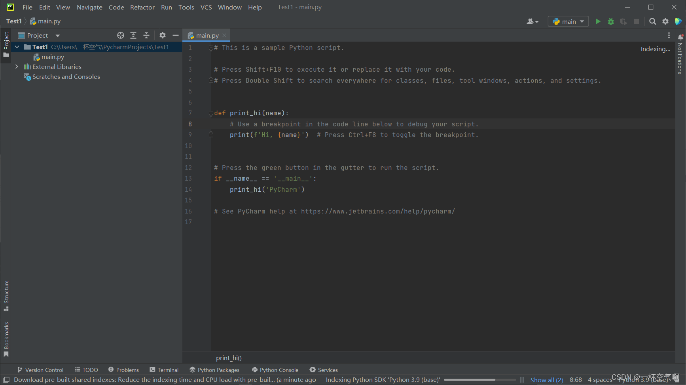Open the Tools menu
The width and height of the screenshot is (686, 385).
(x=186, y=7)
